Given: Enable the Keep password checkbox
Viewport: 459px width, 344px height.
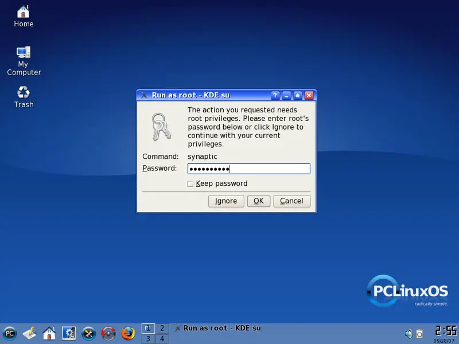Looking at the screenshot, I should pyautogui.click(x=190, y=183).
